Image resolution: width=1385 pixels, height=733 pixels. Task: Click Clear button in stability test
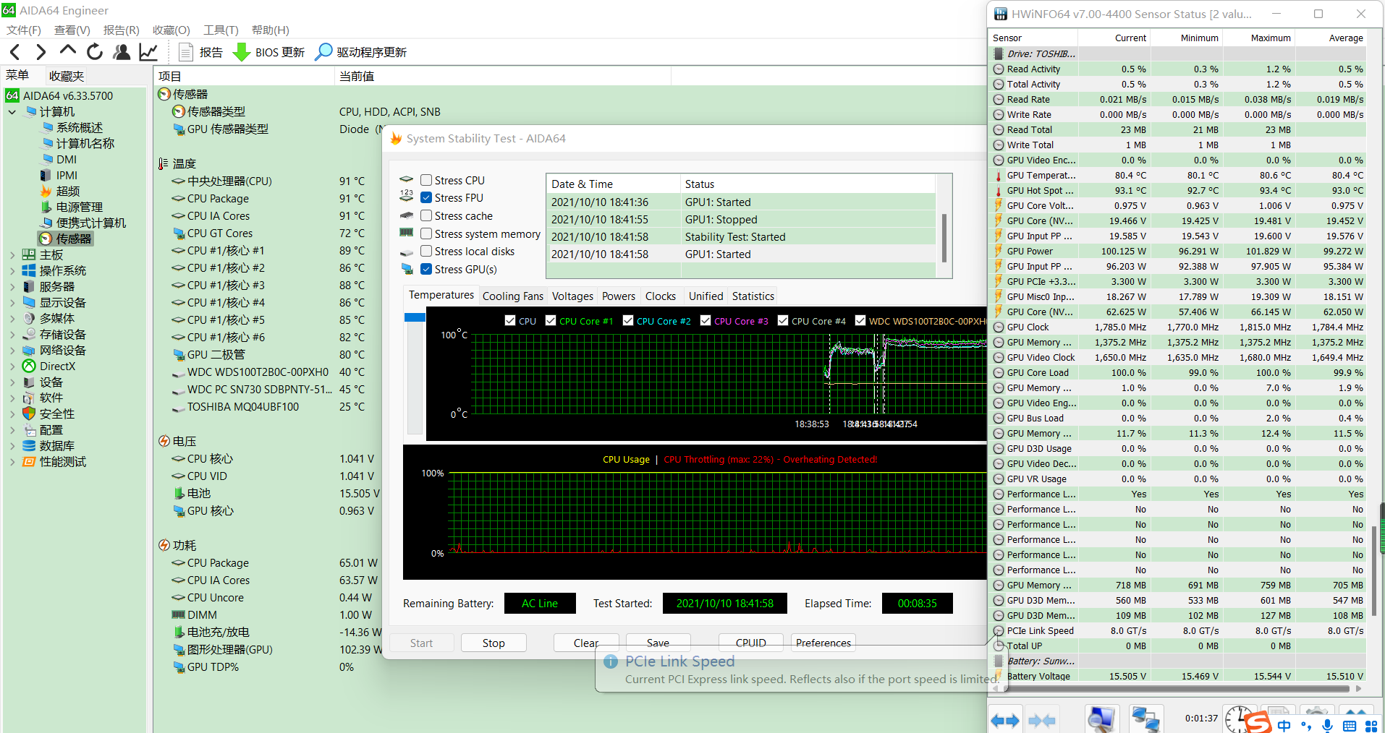tap(586, 643)
